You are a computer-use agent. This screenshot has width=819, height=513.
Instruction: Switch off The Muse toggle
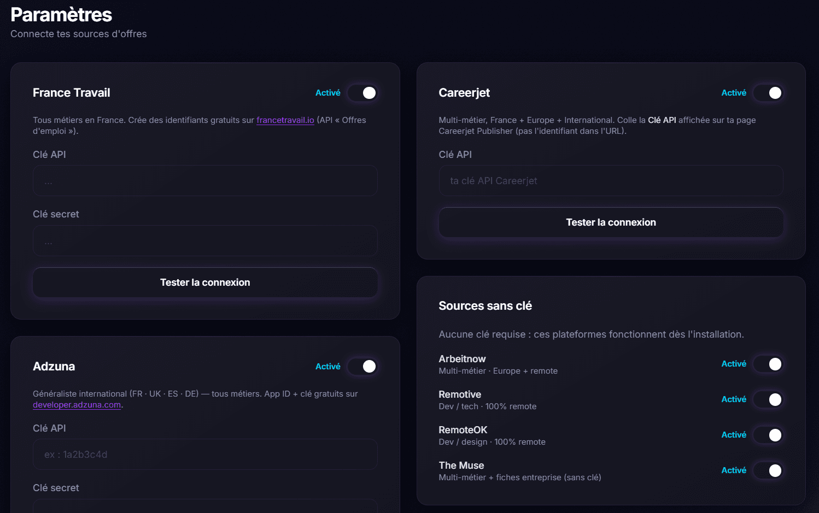click(768, 470)
